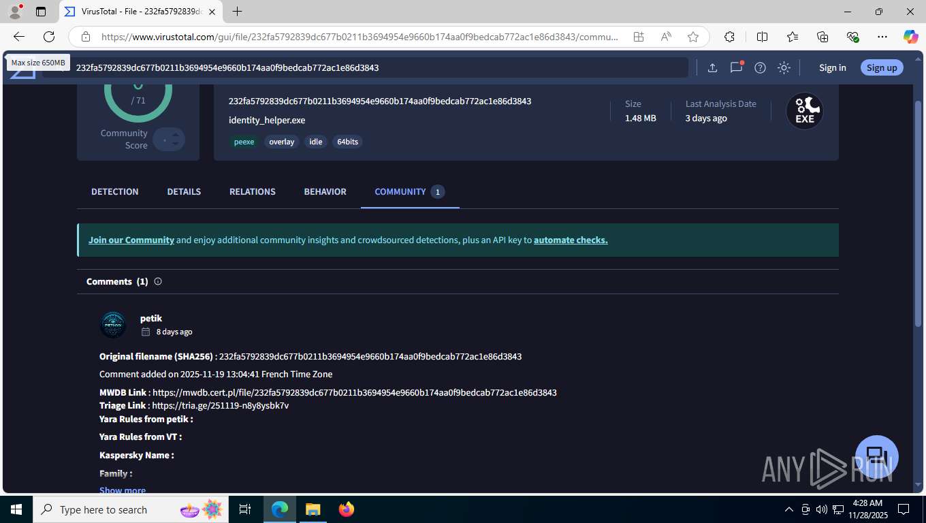Click the Comments info icon
Image resolution: width=926 pixels, height=523 pixels.
[x=158, y=281]
